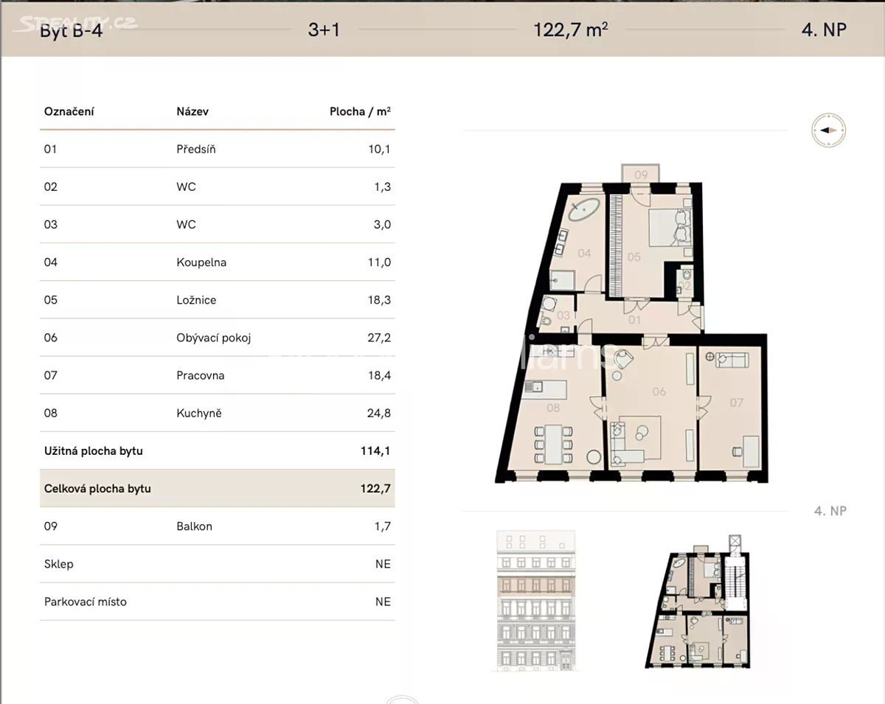Click the Sreality.cz watermark logo
The width and height of the screenshot is (885, 704).
coord(77,23)
